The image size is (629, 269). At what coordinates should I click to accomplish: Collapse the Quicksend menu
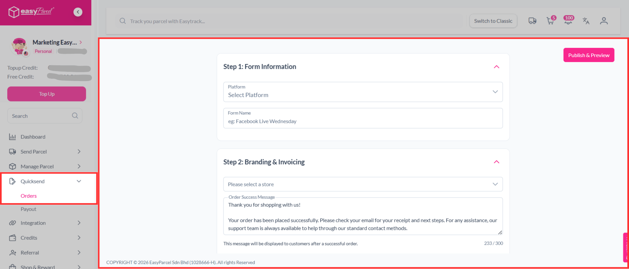(79, 181)
